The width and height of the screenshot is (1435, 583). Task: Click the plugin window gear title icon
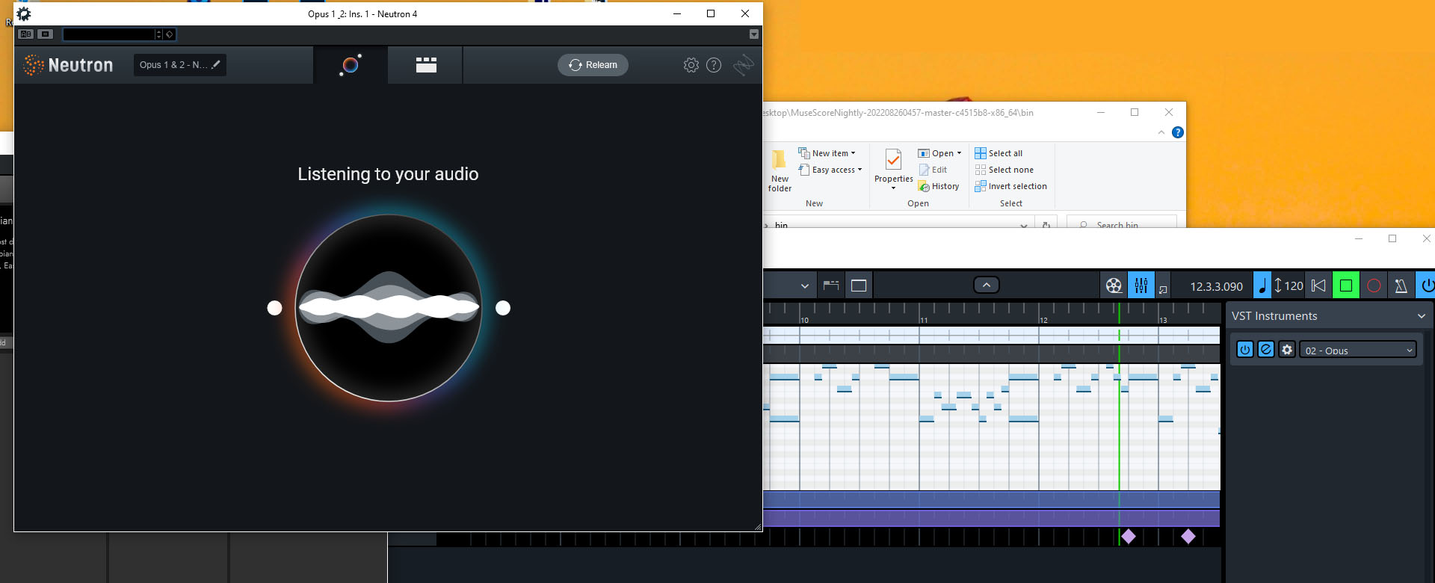[x=24, y=14]
